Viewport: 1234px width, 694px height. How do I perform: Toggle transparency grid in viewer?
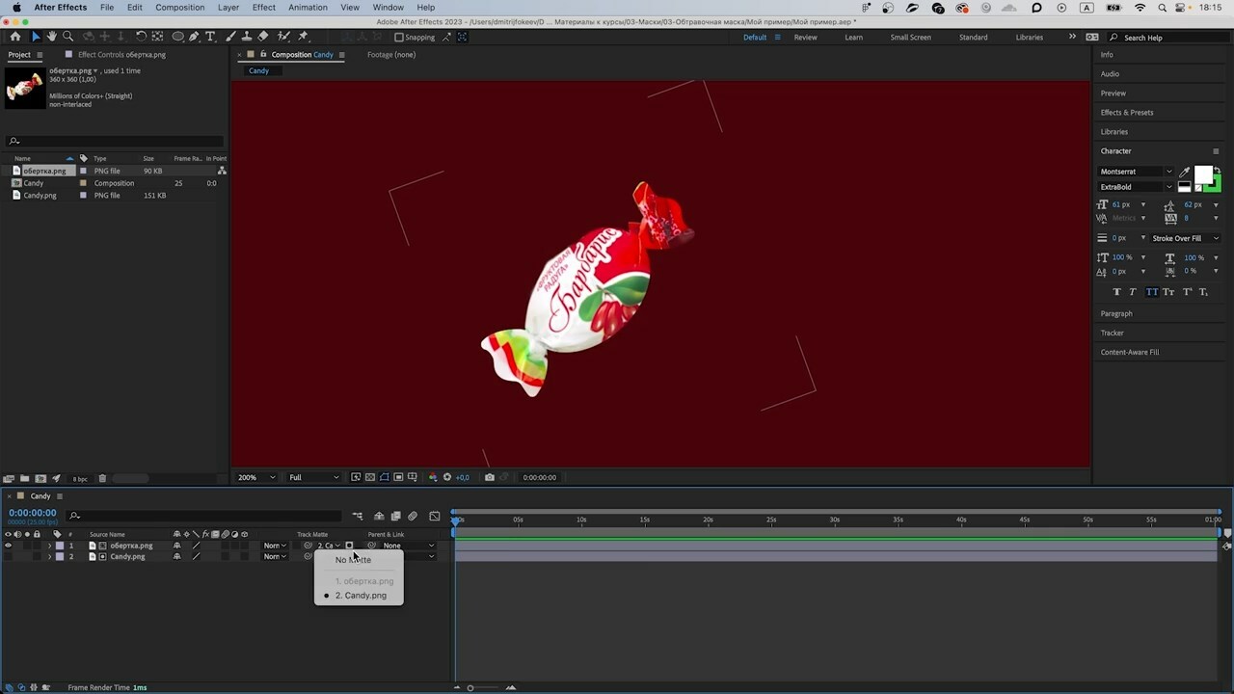click(x=370, y=477)
